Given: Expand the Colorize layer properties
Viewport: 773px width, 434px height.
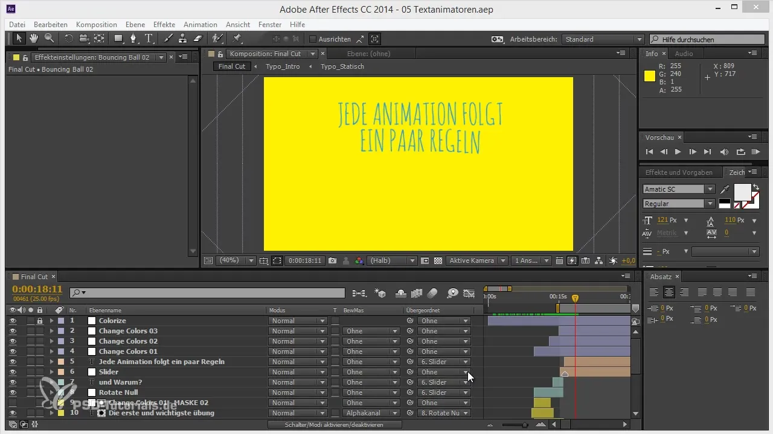Looking at the screenshot, I should [x=51, y=321].
